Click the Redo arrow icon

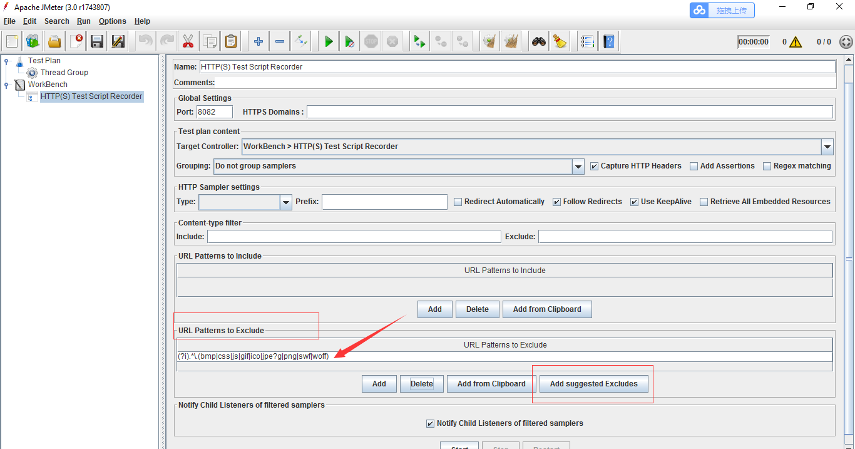166,41
